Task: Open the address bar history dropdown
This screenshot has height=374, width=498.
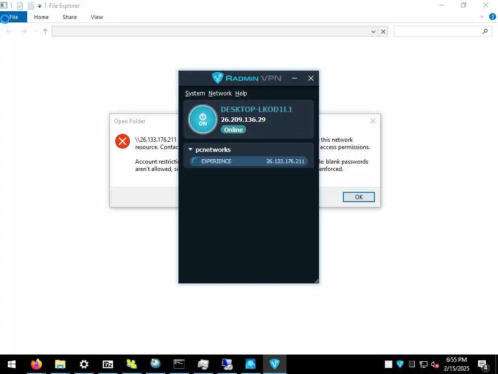Action: 373,32
